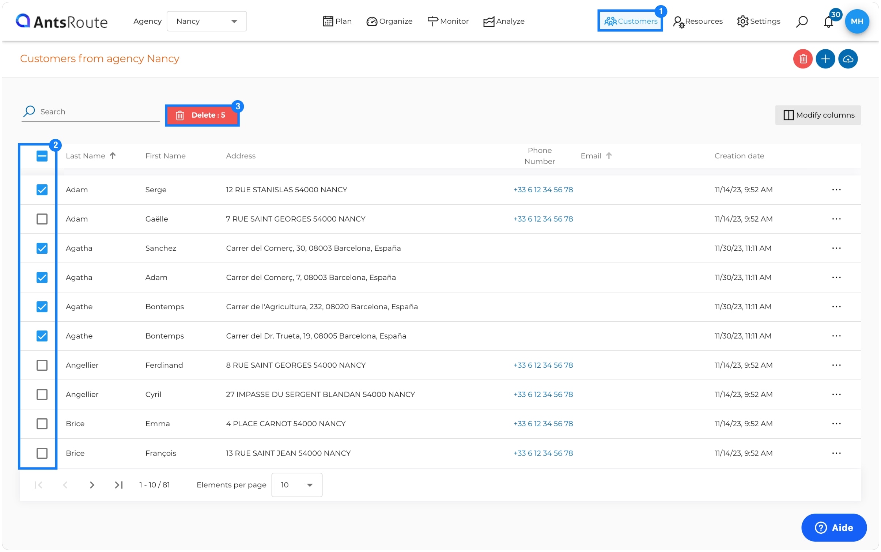The height and width of the screenshot is (552, 881).
Task: Open row options for Agatha Adam
Action: pyautogui.click(x=836, y=277)
